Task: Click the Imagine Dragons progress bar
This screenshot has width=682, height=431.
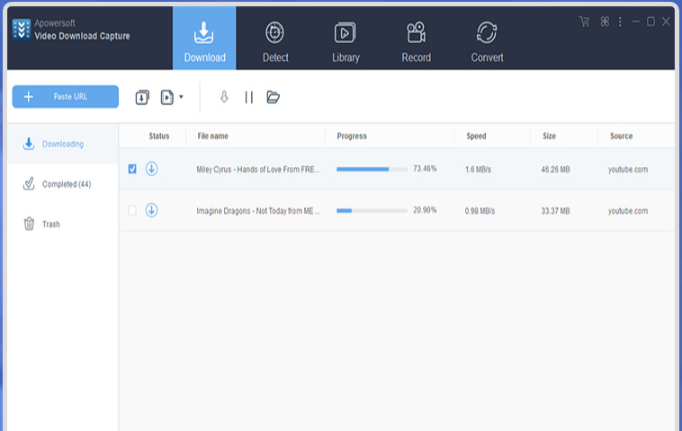Action: (372, 211)
